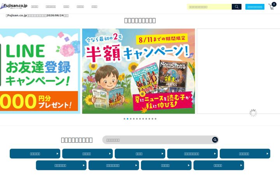Expand the second category button in bottom row
This screenshot has width=280, height=175.
(x=114, y=165)
